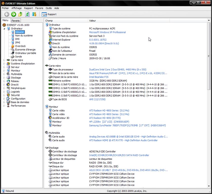Click the DirectX icon in the tree

[8, 85]
